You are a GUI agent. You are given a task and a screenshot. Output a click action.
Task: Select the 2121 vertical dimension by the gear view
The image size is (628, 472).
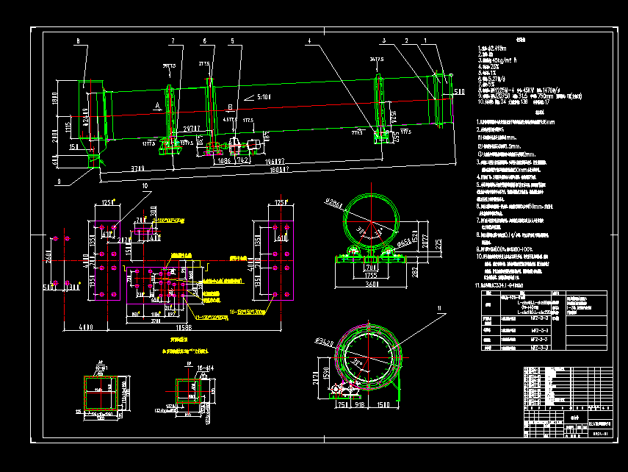pyautogui.click(x=316, y=378)
